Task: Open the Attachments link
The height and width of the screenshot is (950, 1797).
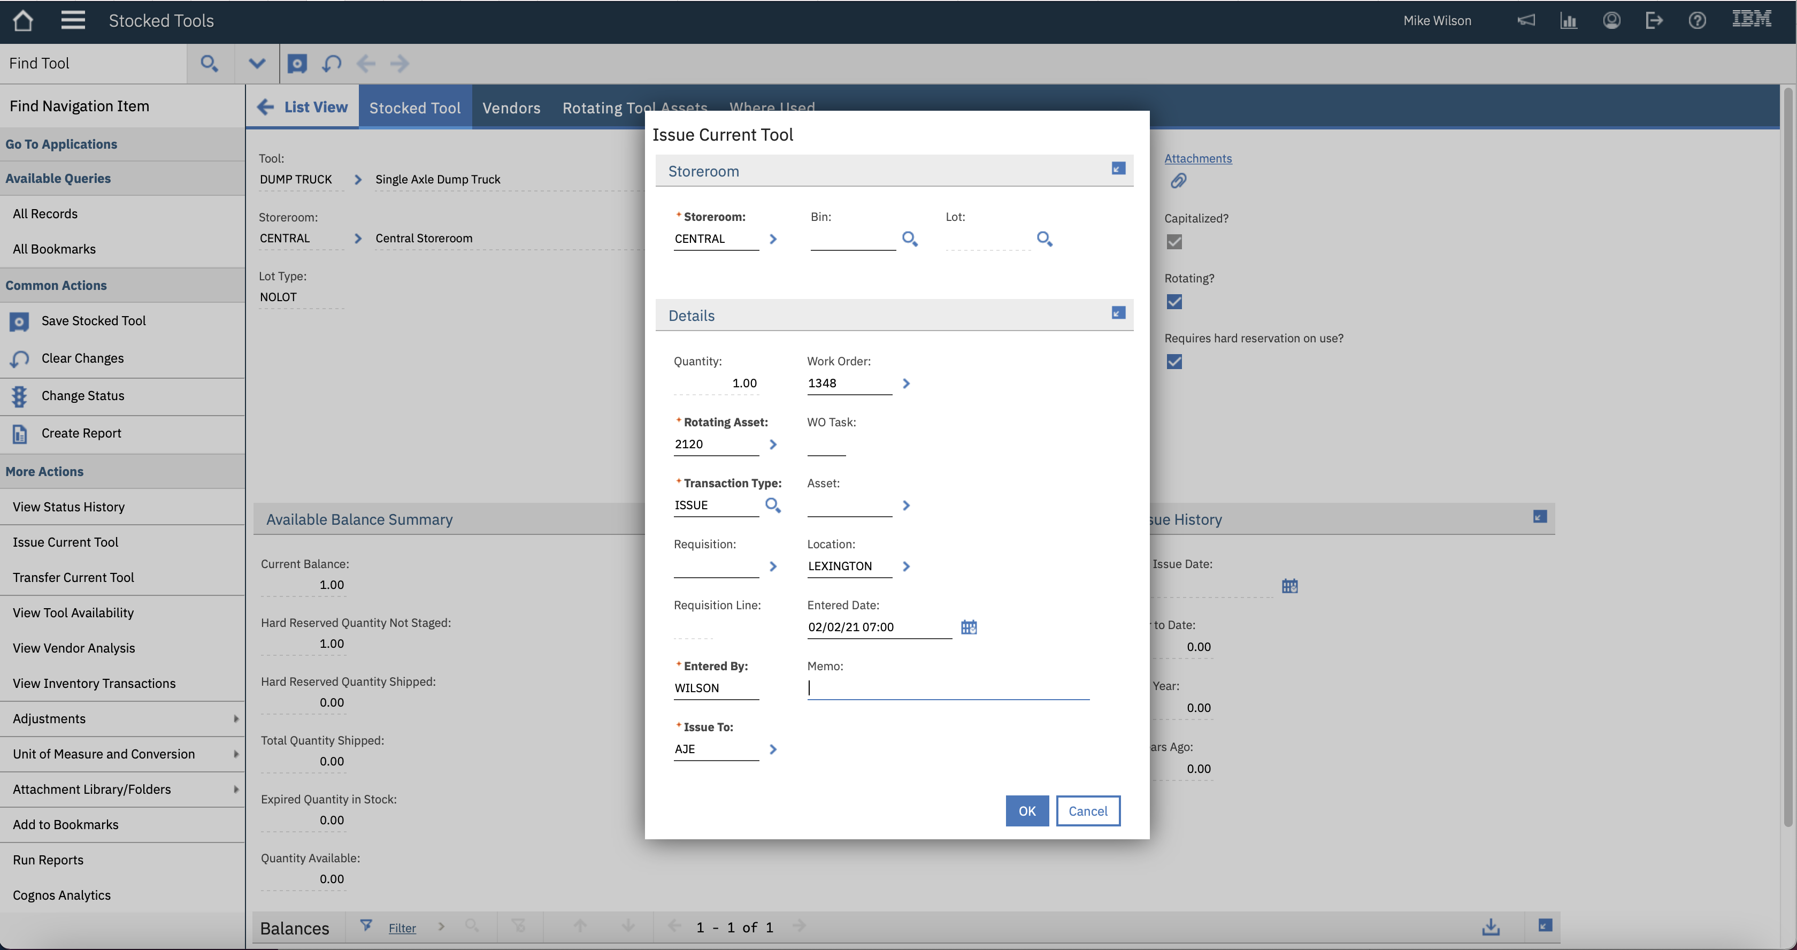Action: point(1198,158)
